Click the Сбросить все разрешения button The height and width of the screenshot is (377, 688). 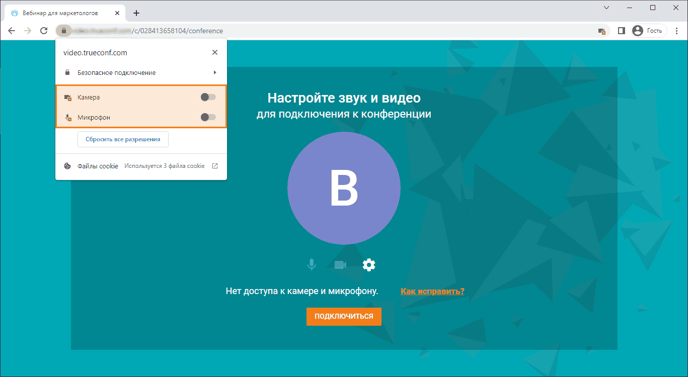pyautogui.click(x=123, y=139)
